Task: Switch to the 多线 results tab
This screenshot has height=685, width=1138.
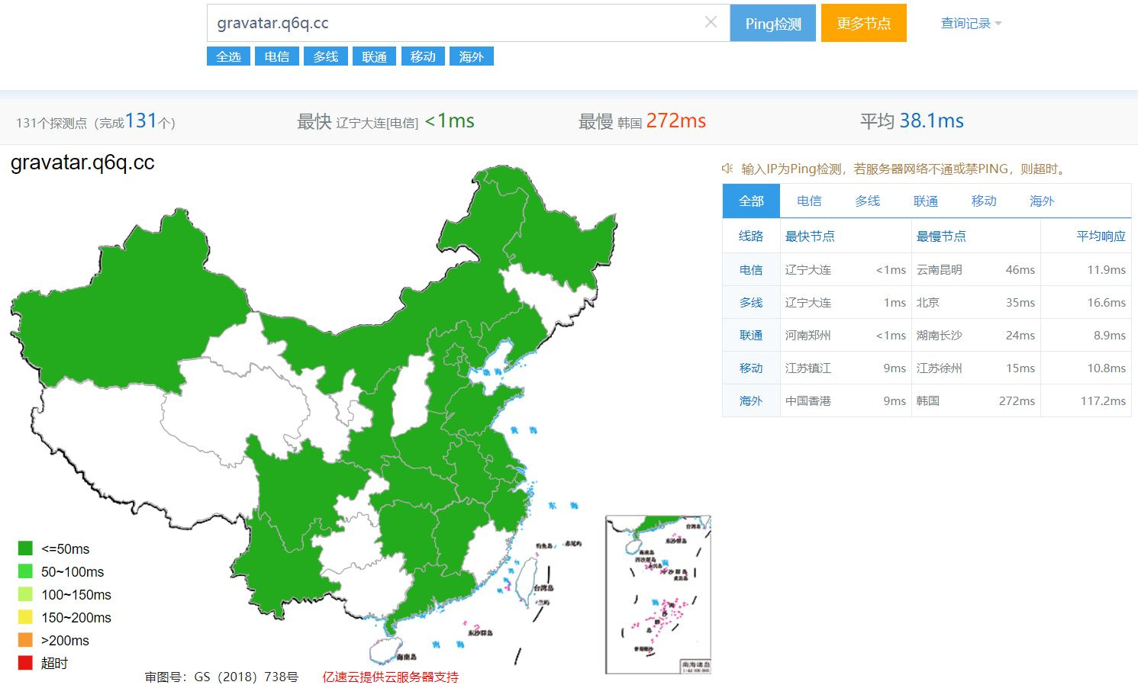Action: [867, 201]
